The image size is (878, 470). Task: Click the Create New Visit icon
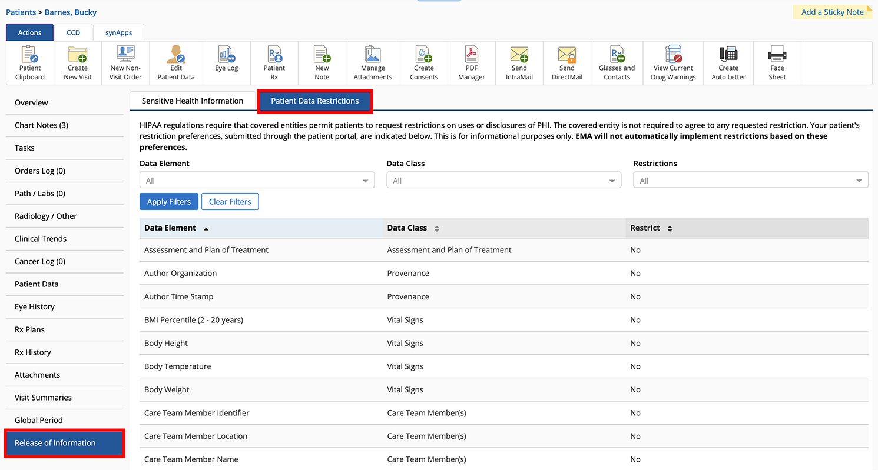point(78,63)
